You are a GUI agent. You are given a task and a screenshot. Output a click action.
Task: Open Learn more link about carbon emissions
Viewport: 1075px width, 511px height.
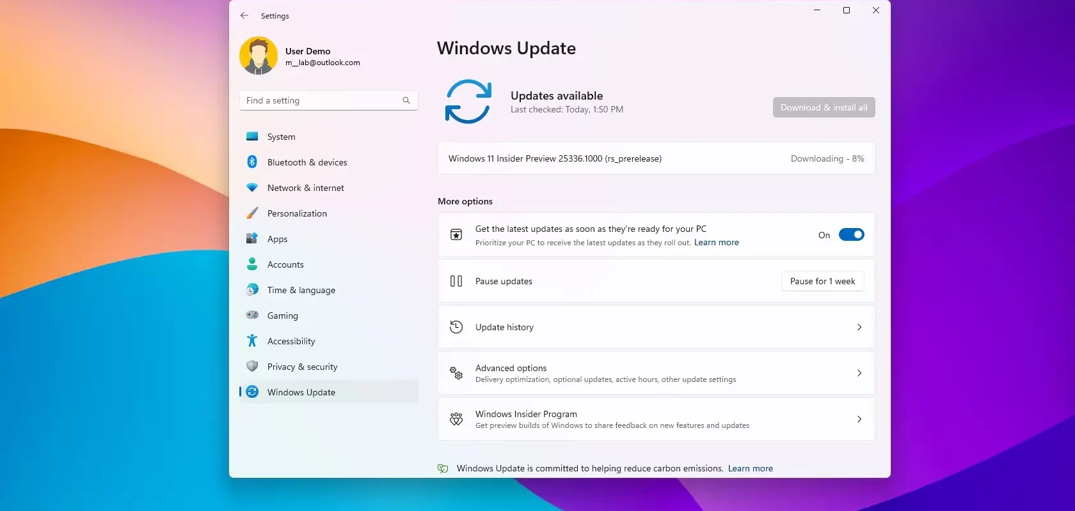click(x=751, y=468)
